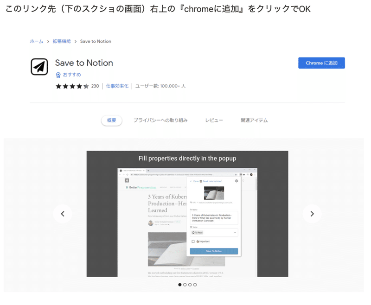Click the Chrome に追加 button

pyautogui.click(x=321, y=63)
